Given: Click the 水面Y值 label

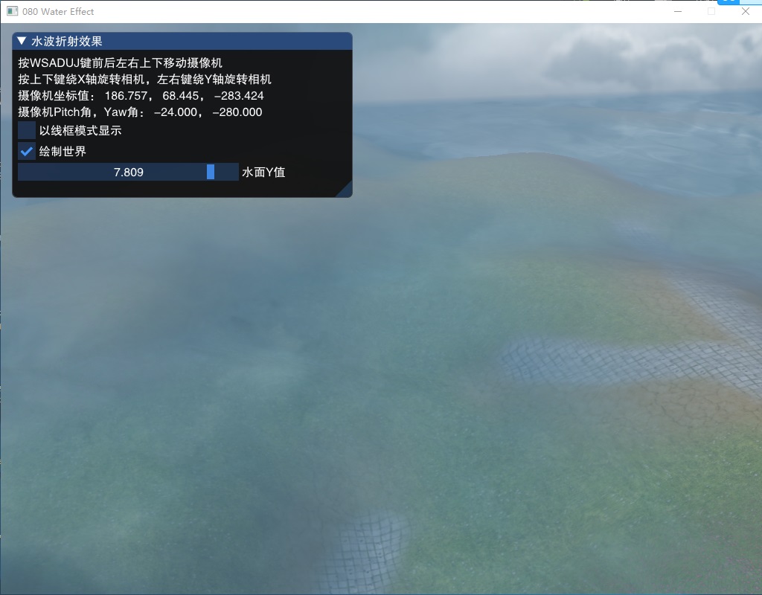Looking at the screenshot, I should coord(263,172).
